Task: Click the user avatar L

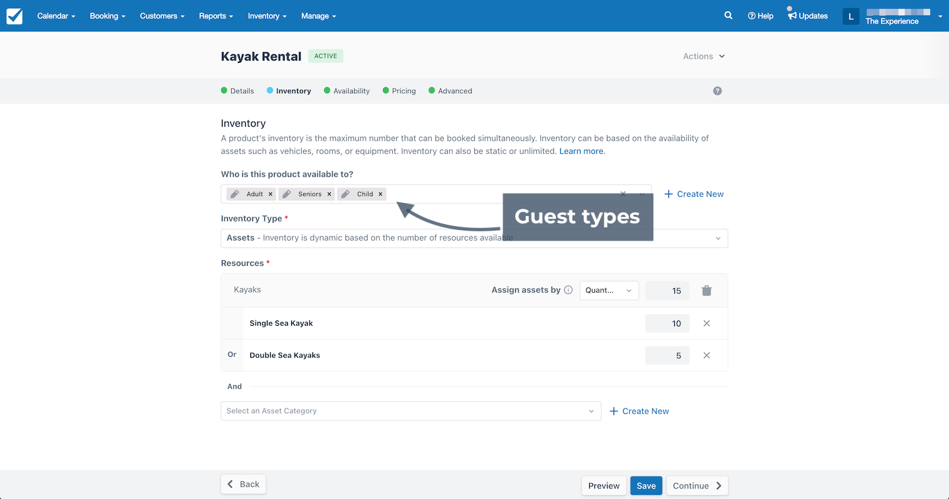Action: (x=851, y=16)
